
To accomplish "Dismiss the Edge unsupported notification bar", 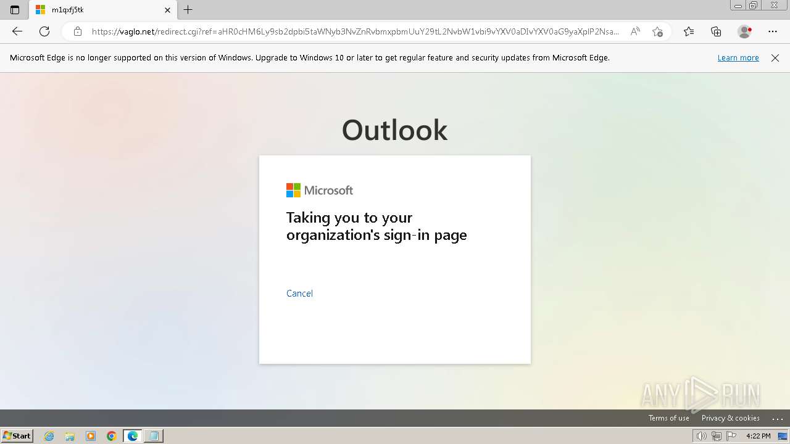I will coord(775,58).
